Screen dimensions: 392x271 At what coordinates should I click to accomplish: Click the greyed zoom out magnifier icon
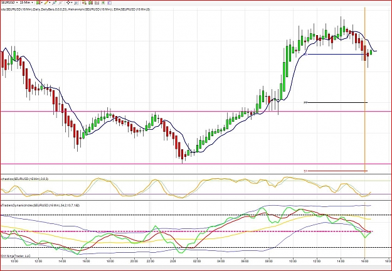point(61,3)
